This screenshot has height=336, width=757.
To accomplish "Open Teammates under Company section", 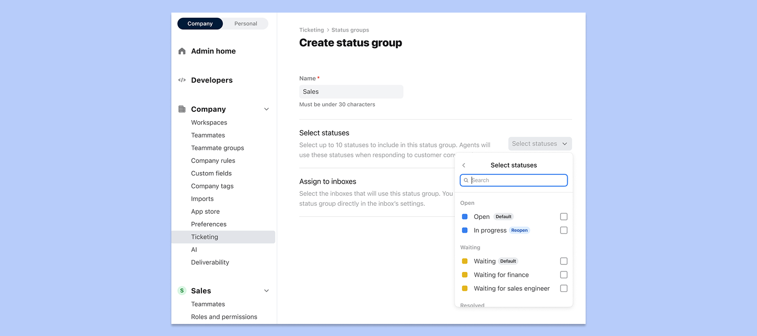I will [x=208, y=135].
